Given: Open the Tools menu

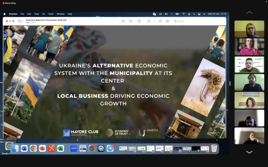Looking at the screenshot, I should 51,14.
